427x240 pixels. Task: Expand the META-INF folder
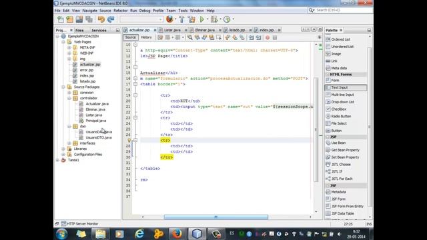(69, 47)
